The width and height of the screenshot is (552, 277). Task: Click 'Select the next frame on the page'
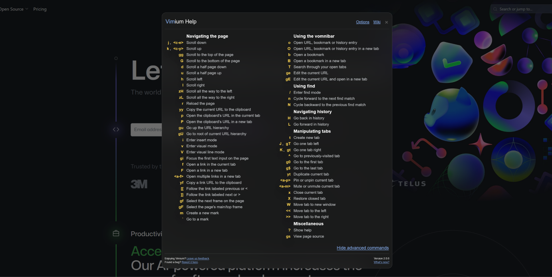[215, 201]
